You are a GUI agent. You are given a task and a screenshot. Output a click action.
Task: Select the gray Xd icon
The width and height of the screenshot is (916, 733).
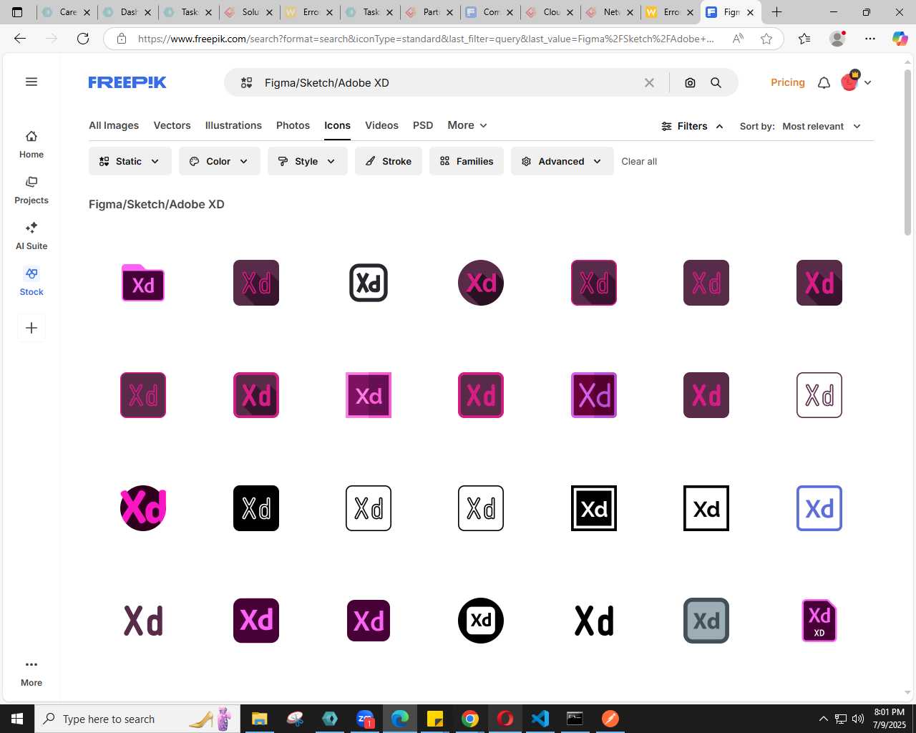(x=706, y=621)
